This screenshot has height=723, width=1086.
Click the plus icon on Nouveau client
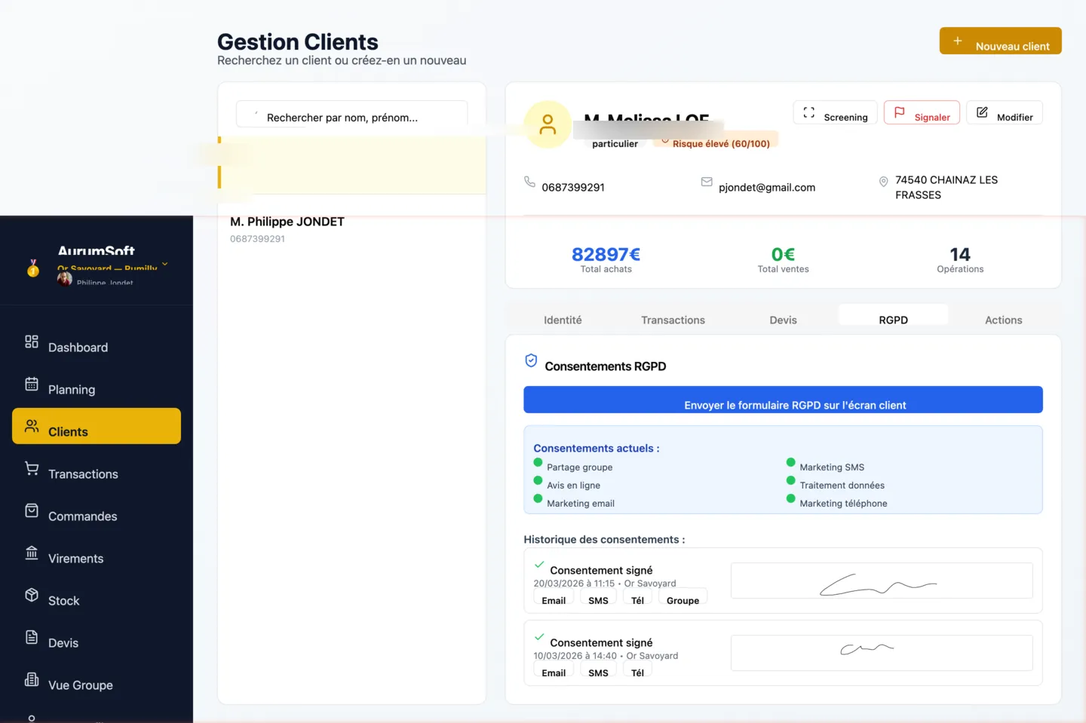958,41
